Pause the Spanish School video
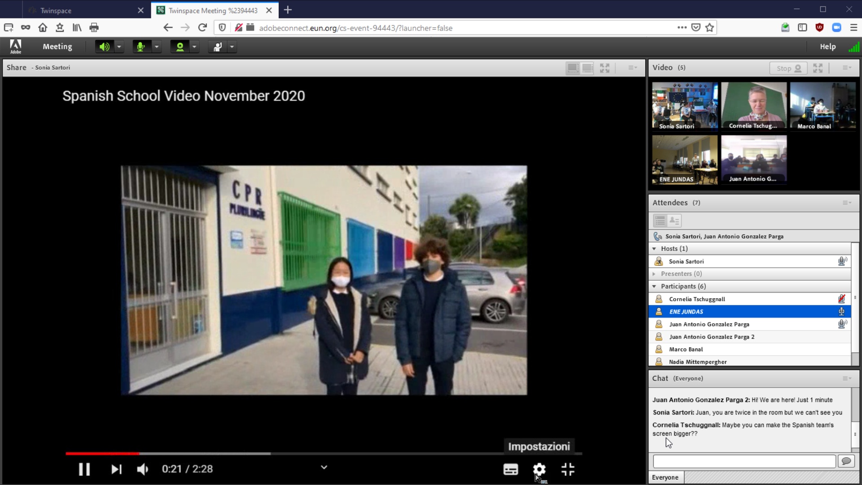The width and height of the screenshot is (862, 485). [x=84, y=469]
